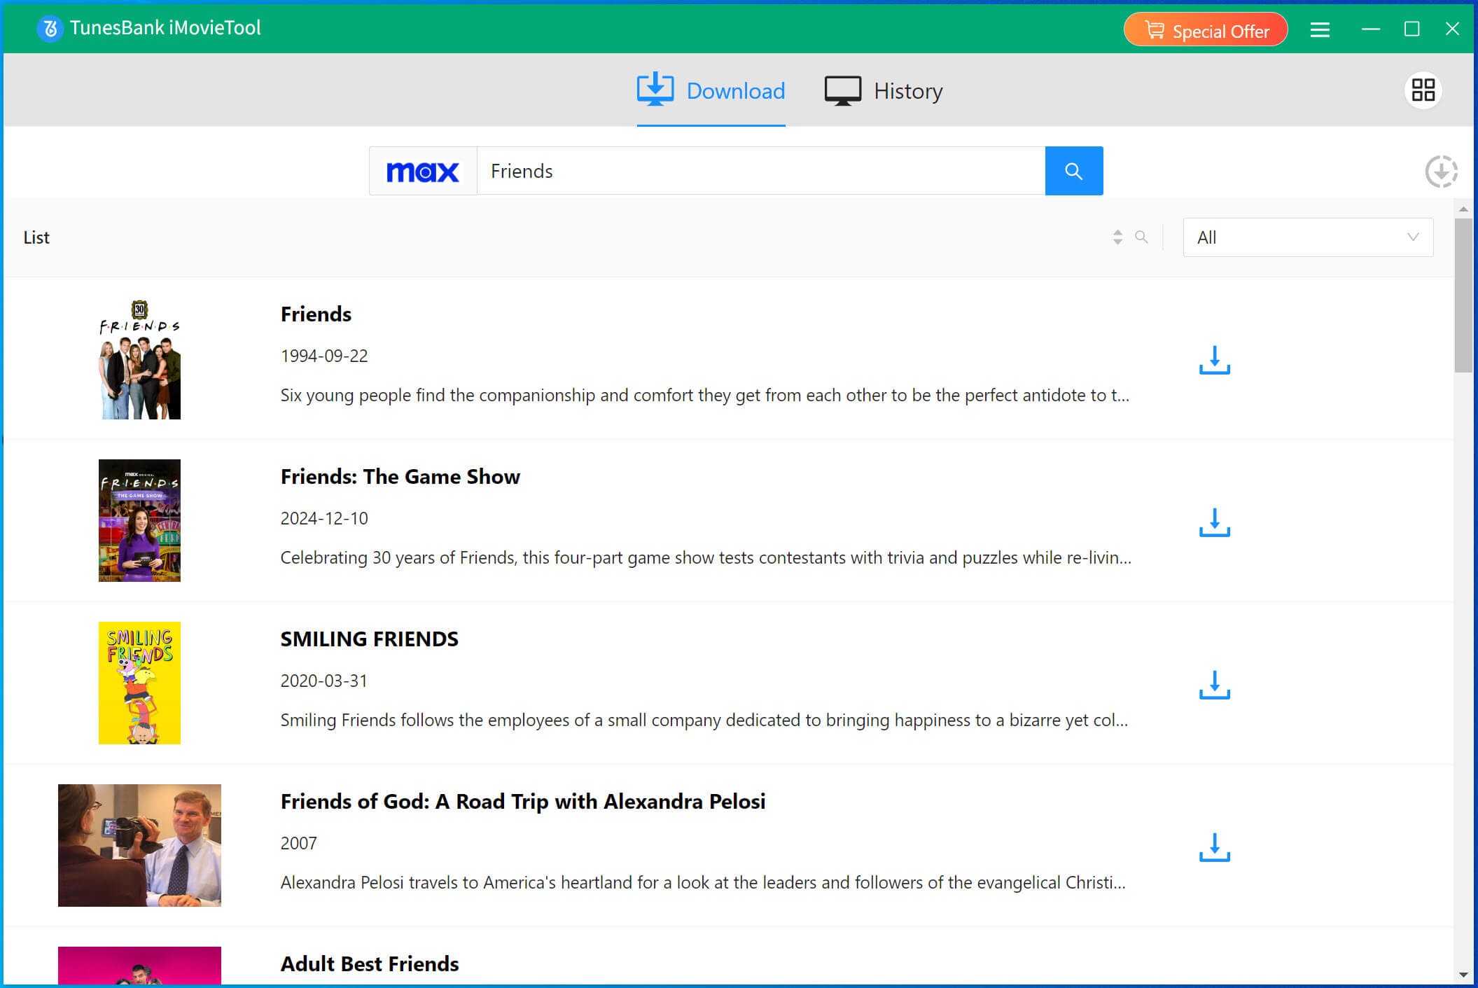Click the Celebrating 30 years description
The width and height of the screenshot is (1478, 988).
pyautogui.click(x=706, y=558)
